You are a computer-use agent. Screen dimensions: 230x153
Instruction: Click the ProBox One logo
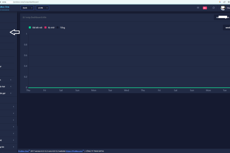5,7
